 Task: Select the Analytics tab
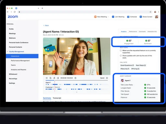click(124, 32)
